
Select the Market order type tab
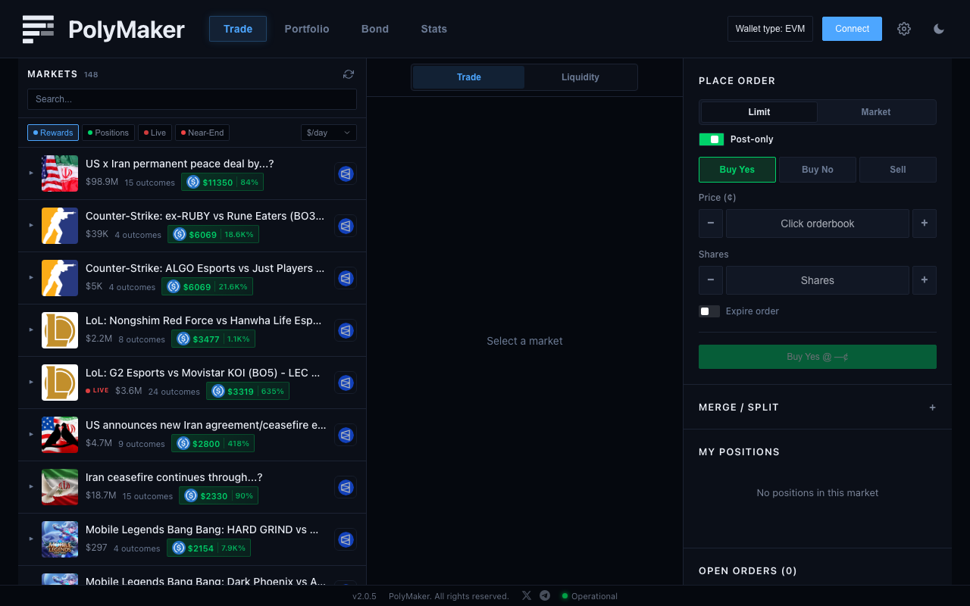tap(876, 112)
